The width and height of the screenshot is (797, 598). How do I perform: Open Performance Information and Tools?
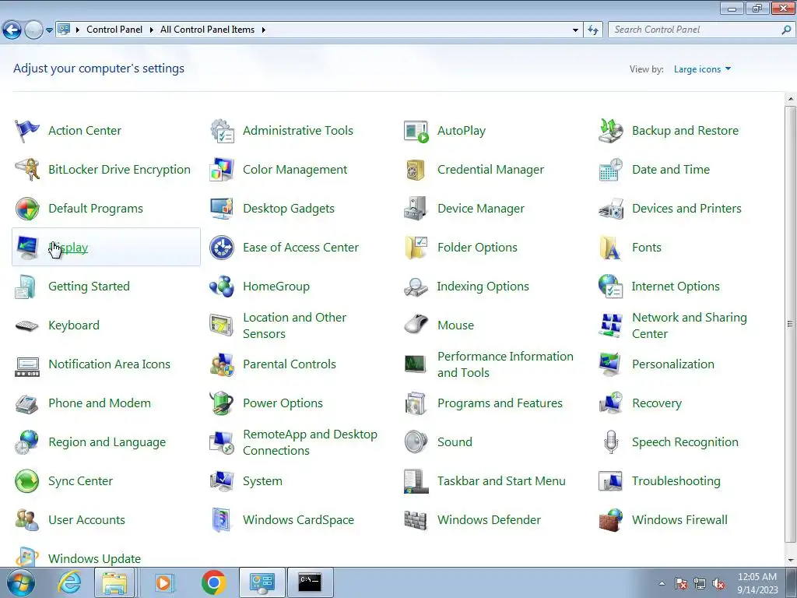[505, 364]
